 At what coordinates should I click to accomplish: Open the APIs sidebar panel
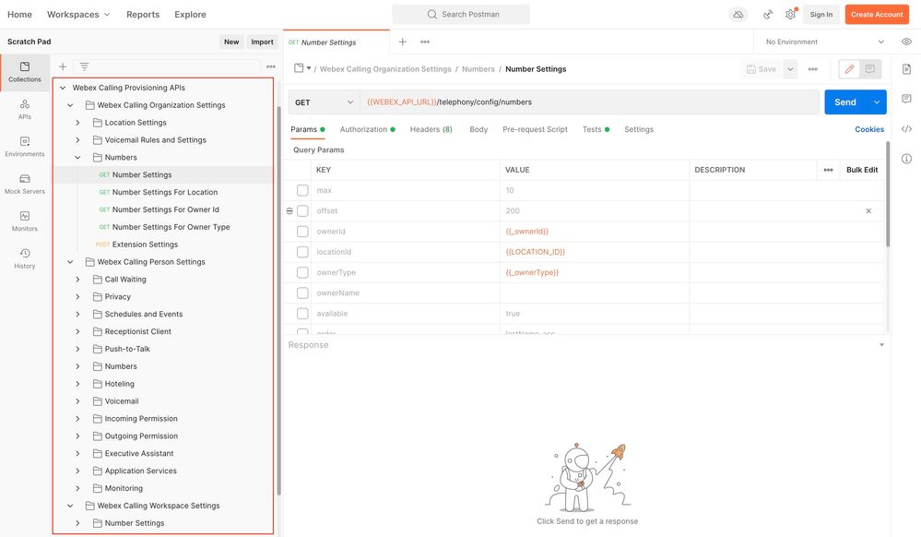(x=25, y=110)
